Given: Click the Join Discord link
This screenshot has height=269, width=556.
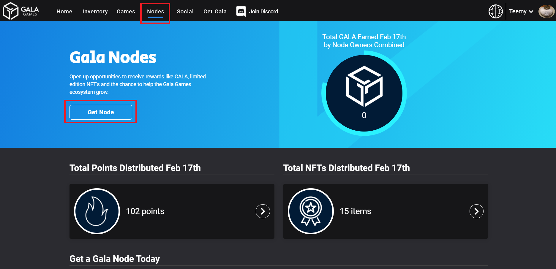Looking at the screenshot, I should pos(263,11).
